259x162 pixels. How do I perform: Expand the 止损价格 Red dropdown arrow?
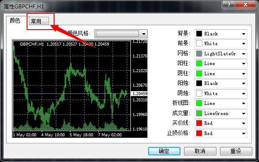point(243,133)
